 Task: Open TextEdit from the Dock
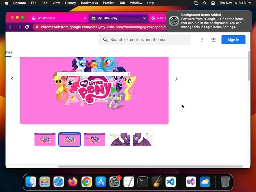[x=129, y=182]
